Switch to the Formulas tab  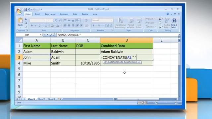[64, 14]
